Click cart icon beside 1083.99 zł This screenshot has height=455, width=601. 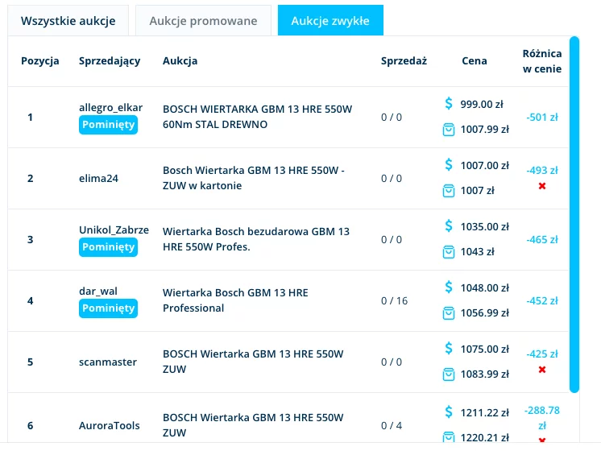(x=449, y=374)
